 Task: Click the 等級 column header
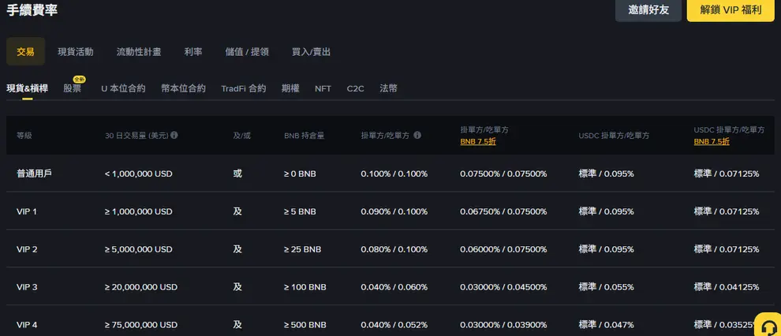[24, 136]
